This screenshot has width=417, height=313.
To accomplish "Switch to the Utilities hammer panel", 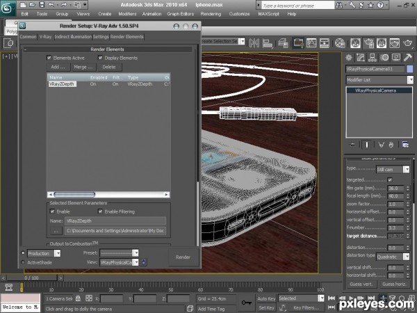I will tap(408, 58).
